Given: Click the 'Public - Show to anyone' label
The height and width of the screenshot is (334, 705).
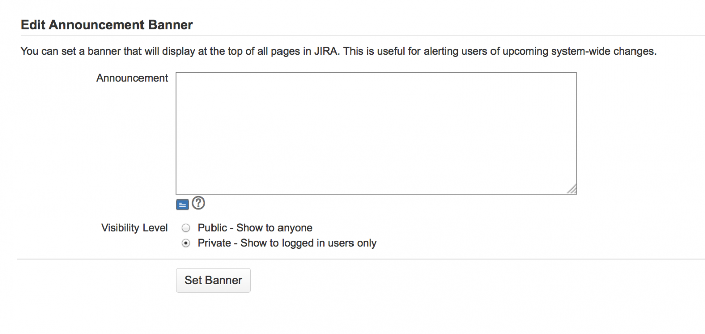Looking at the screenshot, I should coord(255,228).
